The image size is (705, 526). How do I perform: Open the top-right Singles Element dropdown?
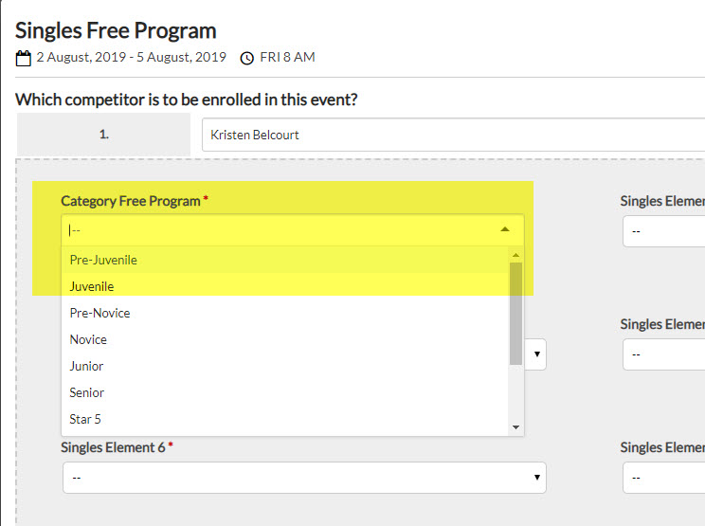pyautogui.click(x=663, y=231)
